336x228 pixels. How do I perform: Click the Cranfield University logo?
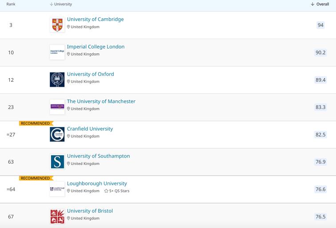pyautogui.click(x=57, y=134)
